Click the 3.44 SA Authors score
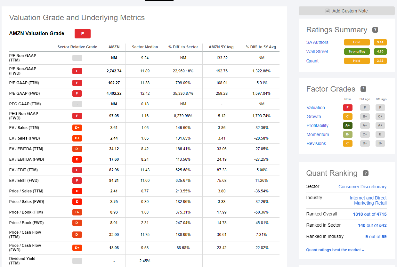This screenshot has width=397, height=267. tap(380, 42)
